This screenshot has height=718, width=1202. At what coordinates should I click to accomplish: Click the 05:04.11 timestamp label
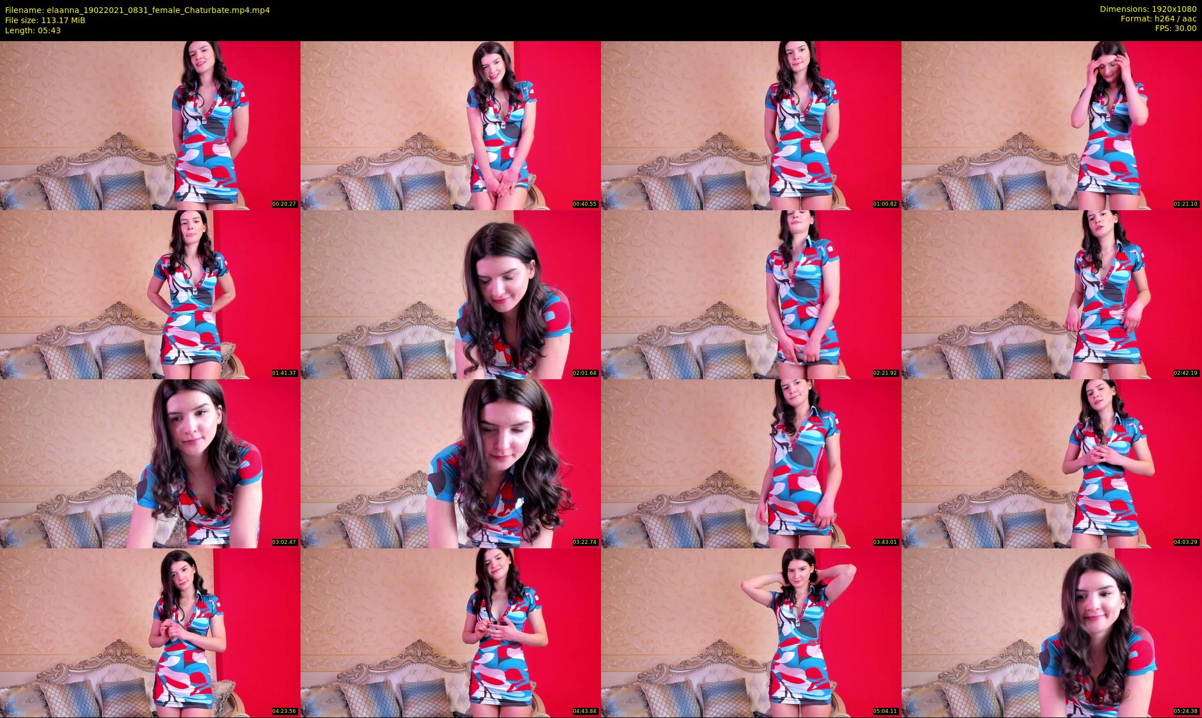coord(886,711)
